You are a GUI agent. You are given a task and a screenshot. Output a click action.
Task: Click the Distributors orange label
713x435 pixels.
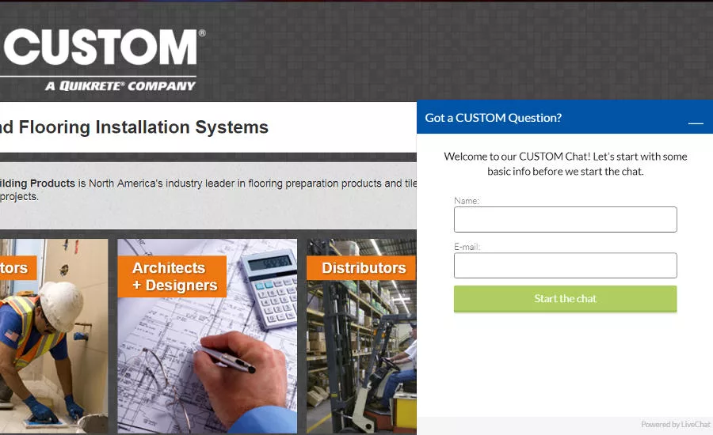point(361,268)
